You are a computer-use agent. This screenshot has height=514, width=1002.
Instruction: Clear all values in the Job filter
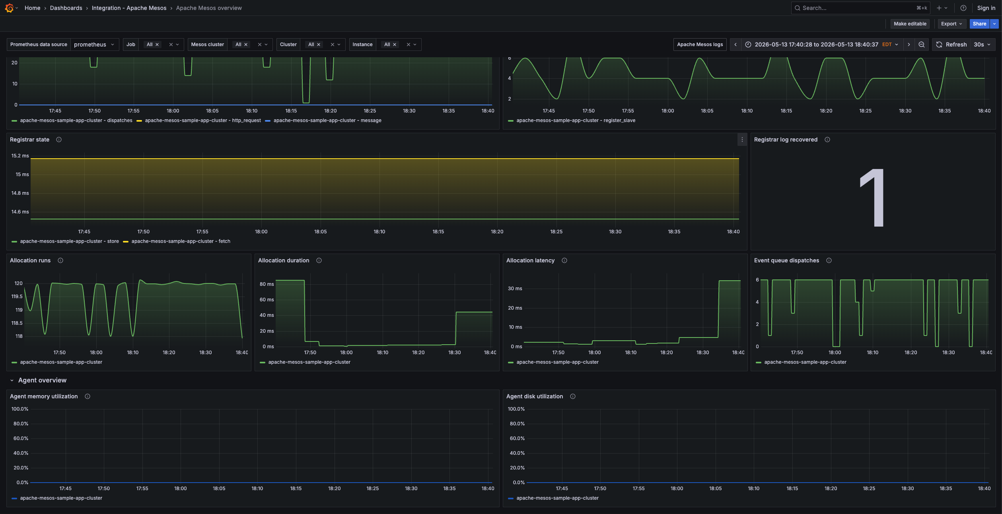point(171,45)
